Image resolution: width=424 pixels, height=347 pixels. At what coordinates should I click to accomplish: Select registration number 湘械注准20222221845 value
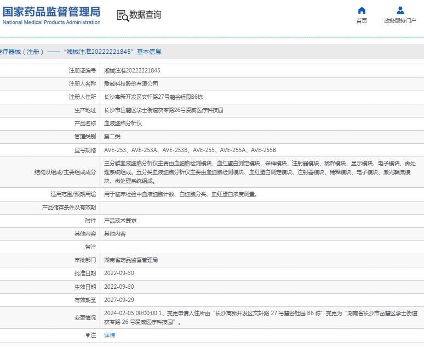click(132, 70)
